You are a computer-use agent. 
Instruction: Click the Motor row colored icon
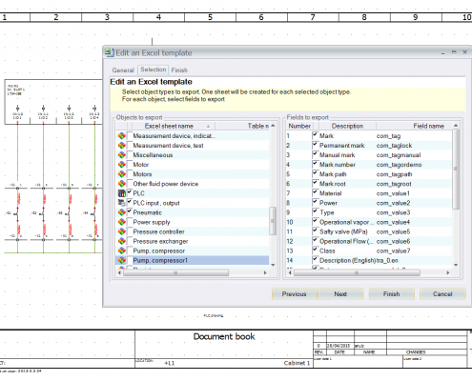click(122, 165)
